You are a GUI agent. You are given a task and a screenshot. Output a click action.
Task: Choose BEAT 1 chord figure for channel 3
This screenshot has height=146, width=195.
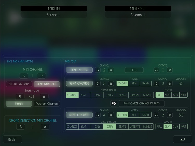(84, 95)
